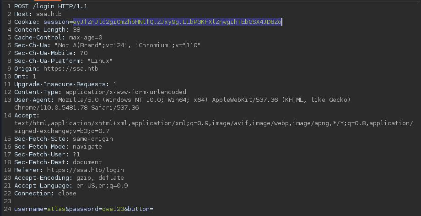Click the highlighted session cookie value

click(x=177, y=22)
